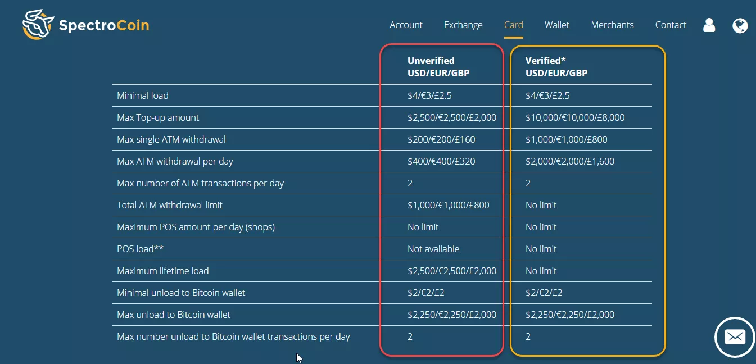Image resolution: width=756 pixels, height=364 pixels.
Task: Click the envelope message chat button
Action: point(735,337)
